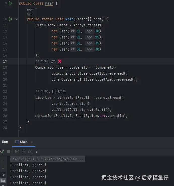Viewport: 174px width, 186px height.
Task: Open more Run toolbar options
Action: [37, 151]
